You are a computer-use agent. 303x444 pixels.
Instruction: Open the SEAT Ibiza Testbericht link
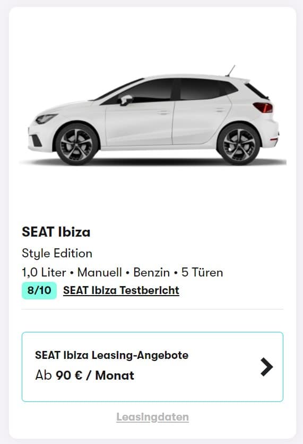click(122, 290)
